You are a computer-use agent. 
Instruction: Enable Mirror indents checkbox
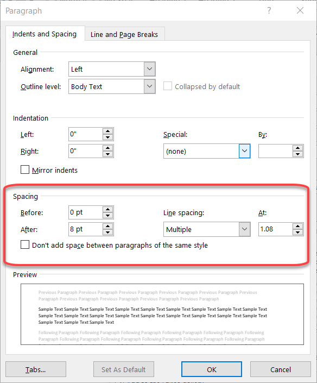(x=25, y=169)
